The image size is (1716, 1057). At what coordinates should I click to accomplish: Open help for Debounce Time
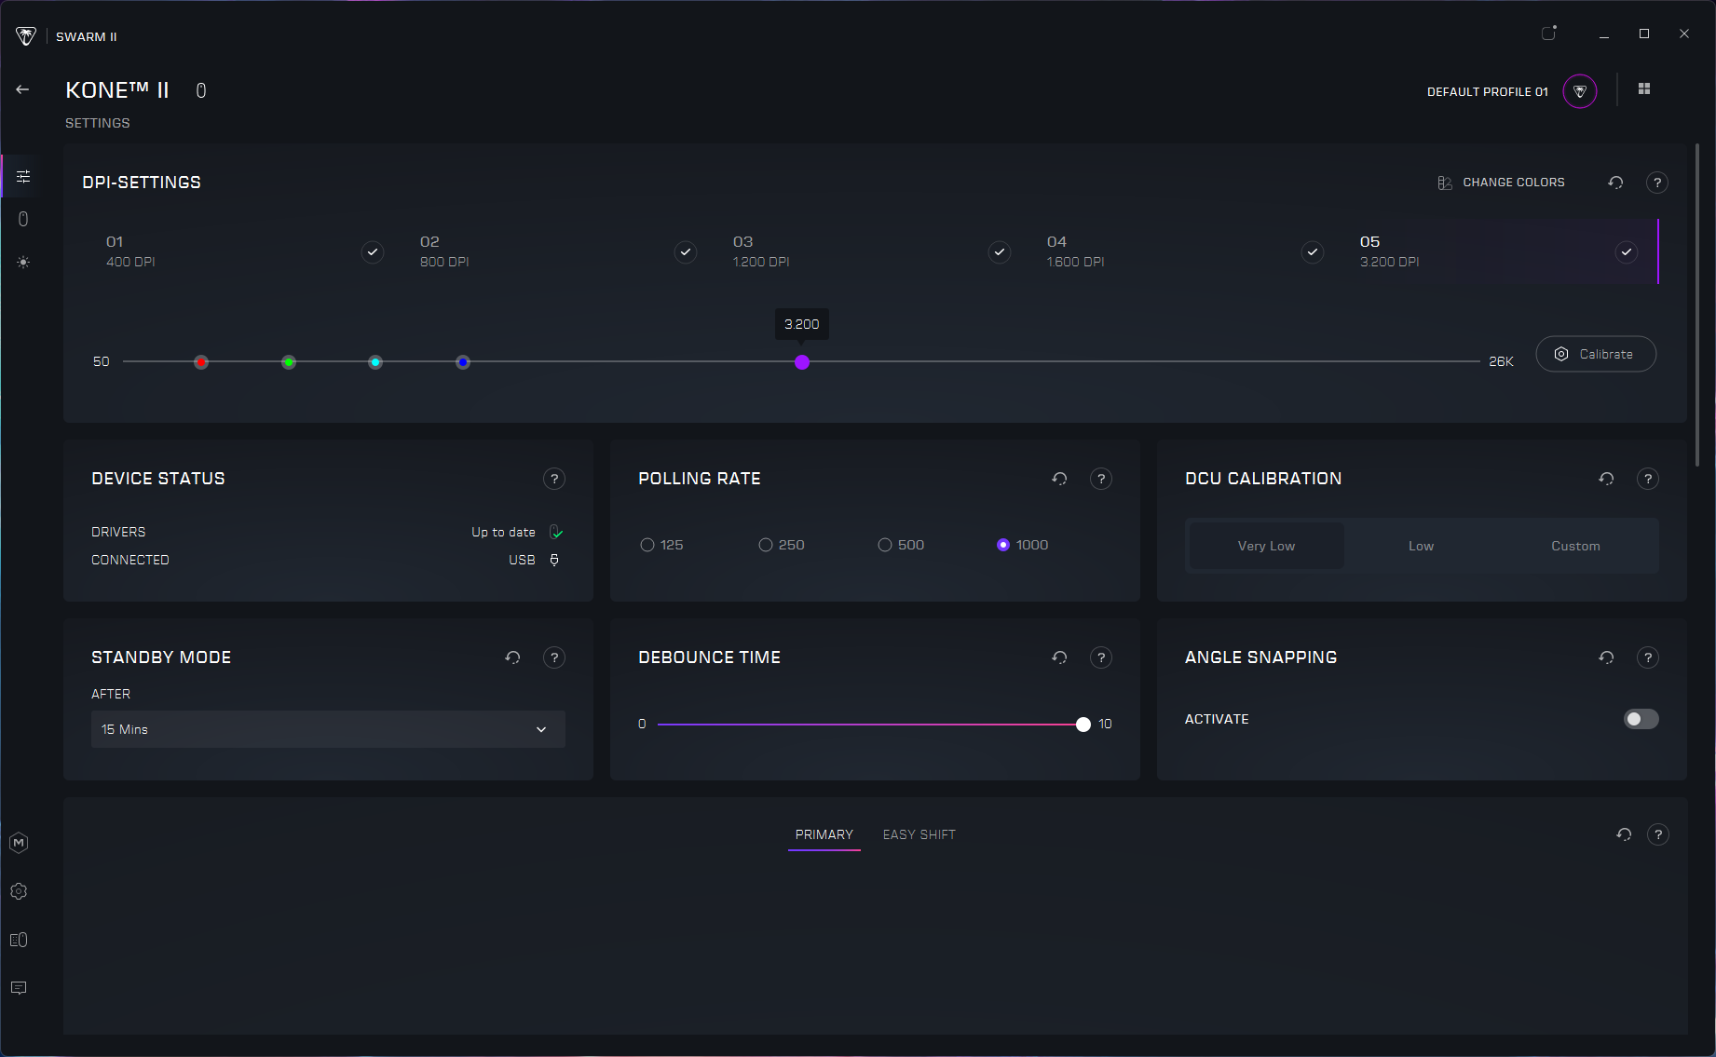pos(1101,657)
